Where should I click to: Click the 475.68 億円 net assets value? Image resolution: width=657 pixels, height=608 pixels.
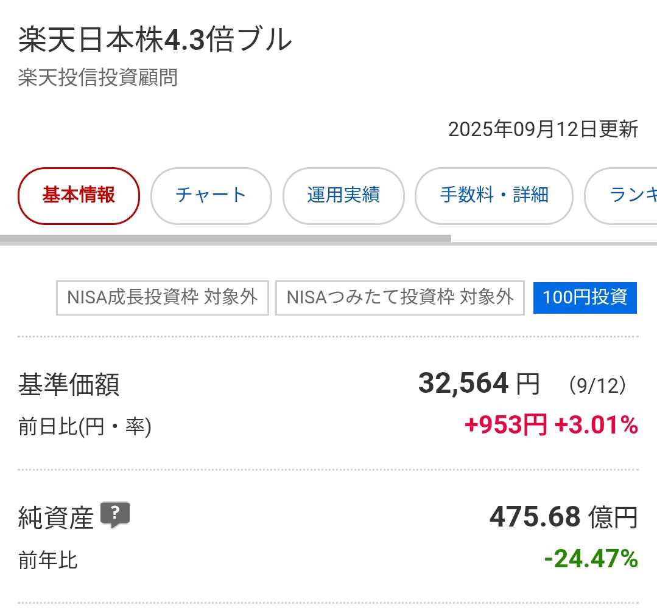click(x=563, y=517)
